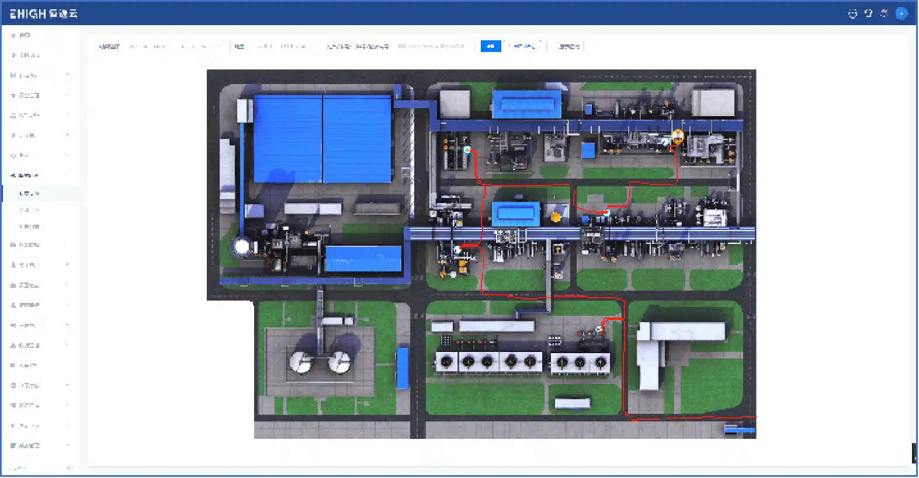Screen dimensions: 919x478
Task: Click the dark tab on the right screen edge
Action: (915, 453)
